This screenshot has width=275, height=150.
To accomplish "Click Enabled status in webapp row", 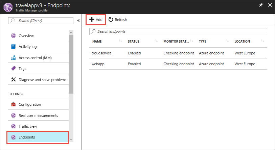I will (x=134, y=64).
